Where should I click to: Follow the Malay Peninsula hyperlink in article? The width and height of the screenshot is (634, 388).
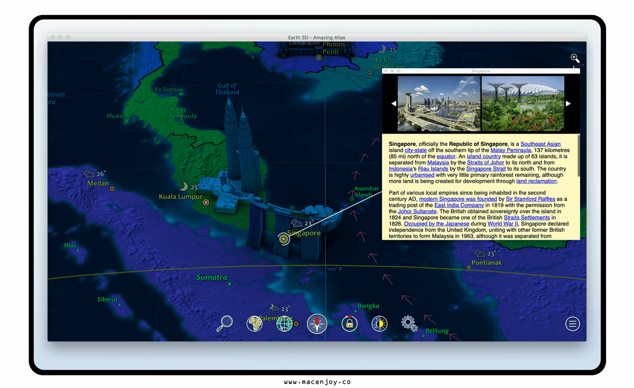pyautogui.click(x=510, y=150)
